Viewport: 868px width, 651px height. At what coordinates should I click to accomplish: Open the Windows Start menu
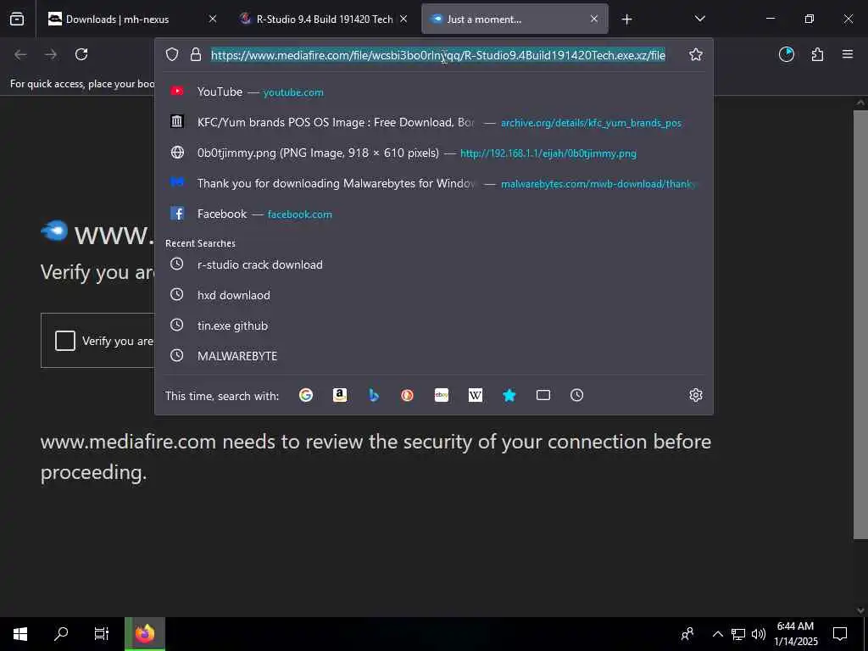tap(20, 634)
